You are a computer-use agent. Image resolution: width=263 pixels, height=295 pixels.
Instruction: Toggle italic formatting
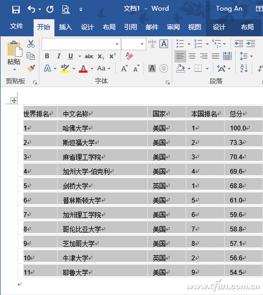coord(59,56)
